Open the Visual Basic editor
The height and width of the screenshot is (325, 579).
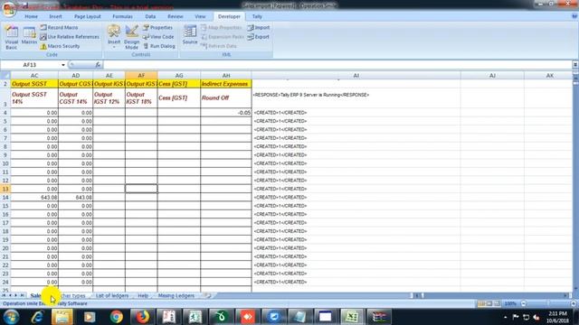(12, 37)
